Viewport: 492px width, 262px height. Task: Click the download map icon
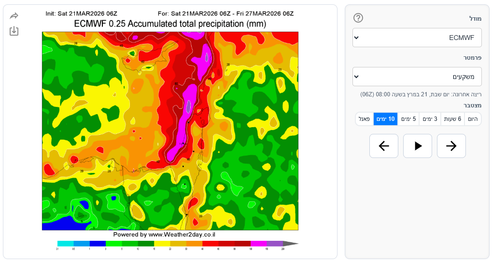point(14,31)
